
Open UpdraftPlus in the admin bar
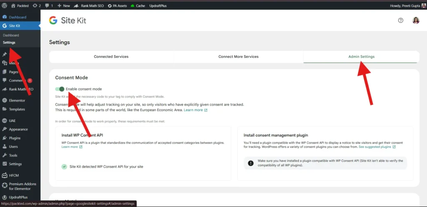158,6
